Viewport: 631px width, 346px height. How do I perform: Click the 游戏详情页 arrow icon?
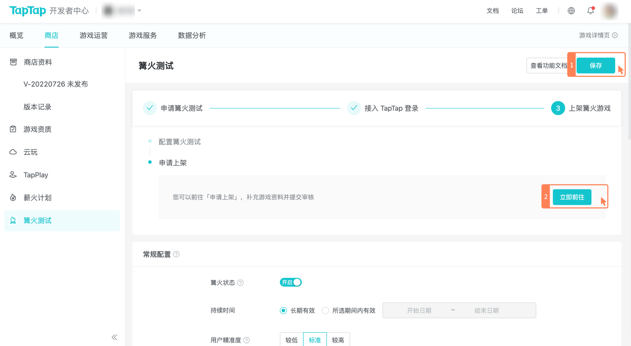(x=615, y=35)
